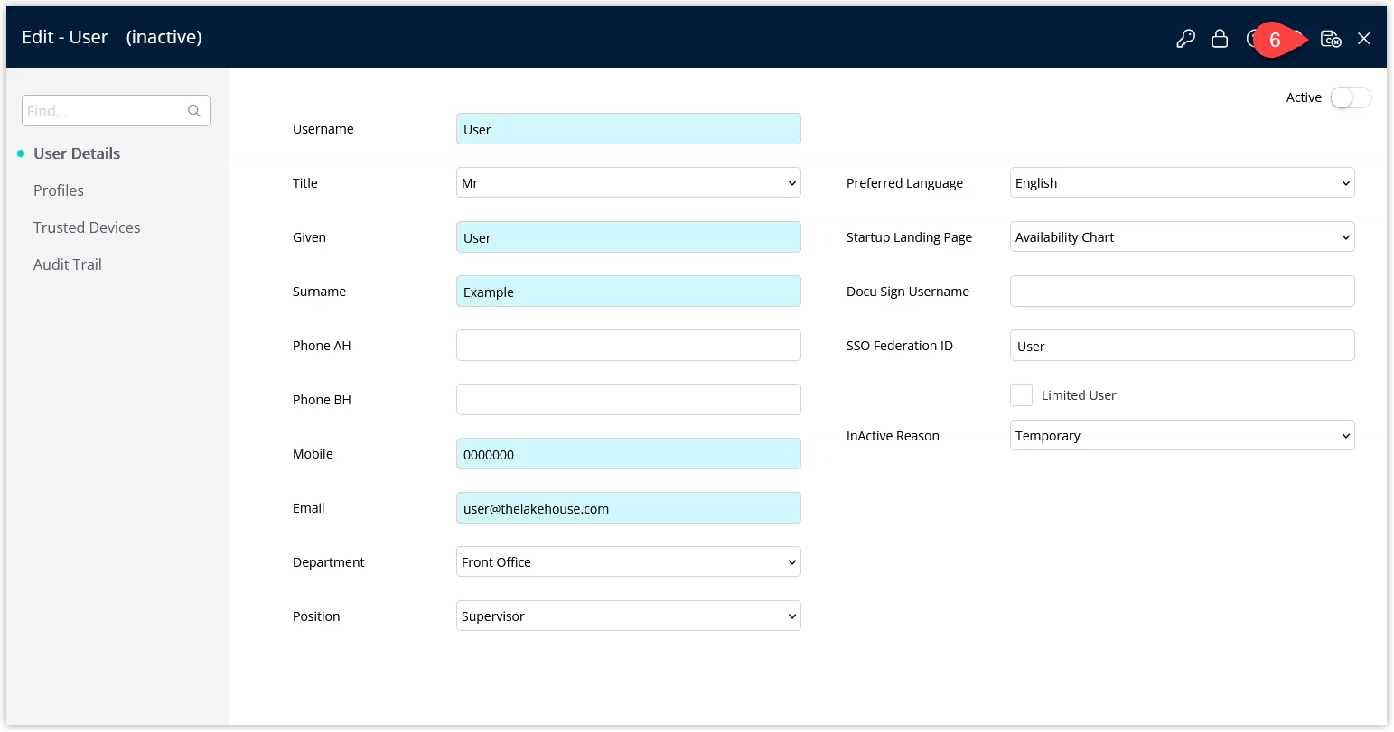Toggle the Active switch on
Image resolution: width=1394 pixels, height=732 pixels.
(1351, 97)
